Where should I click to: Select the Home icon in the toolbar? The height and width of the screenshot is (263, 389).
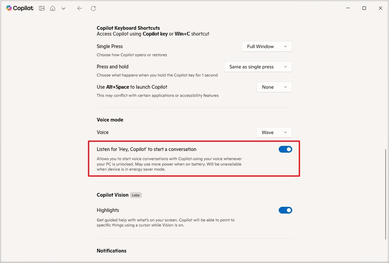tap(53, 8)
